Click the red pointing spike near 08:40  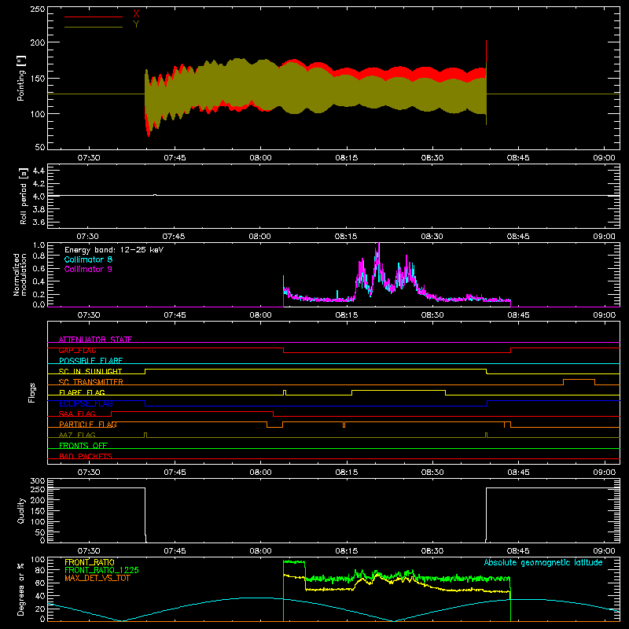tap(486, 54)
